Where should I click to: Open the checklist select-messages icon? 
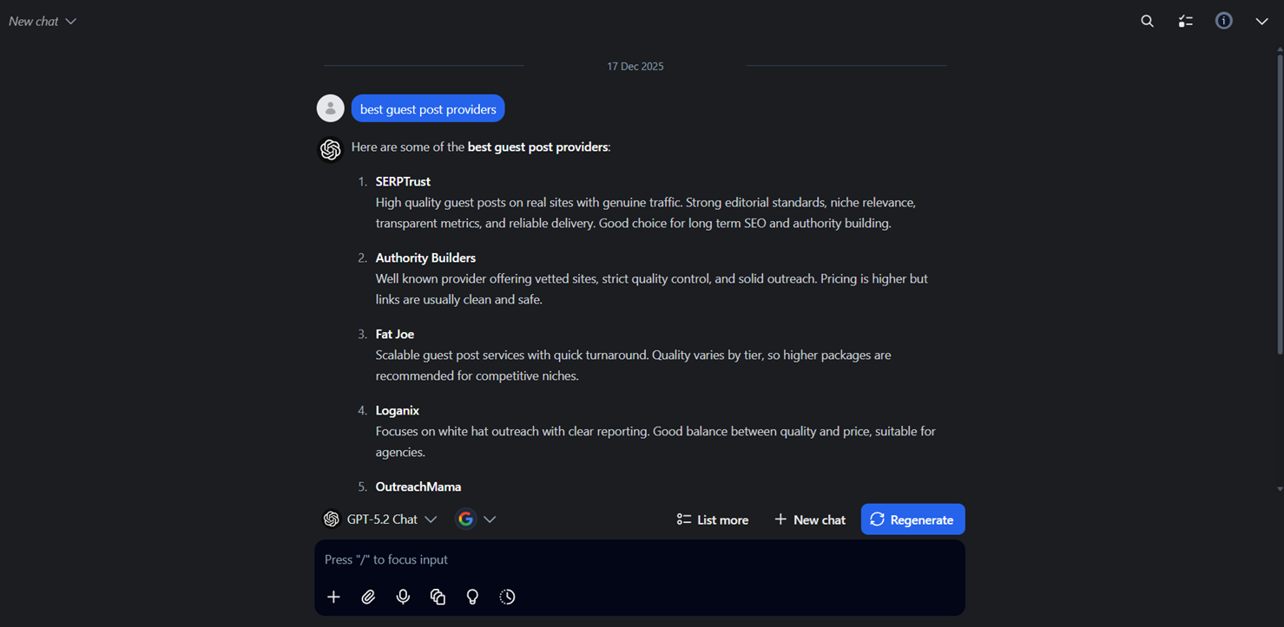pos(1185,21)
